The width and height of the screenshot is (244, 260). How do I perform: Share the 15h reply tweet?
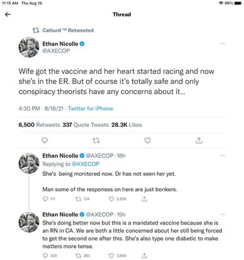144,256
